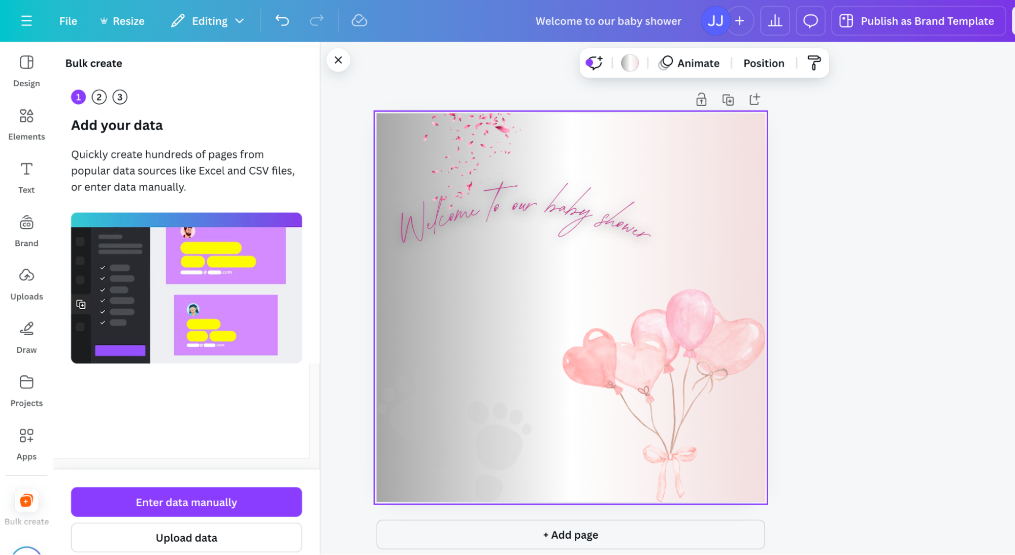Open the Position panel
Image resolution: width=1015 pixels, height=555 pixels.
764,63
